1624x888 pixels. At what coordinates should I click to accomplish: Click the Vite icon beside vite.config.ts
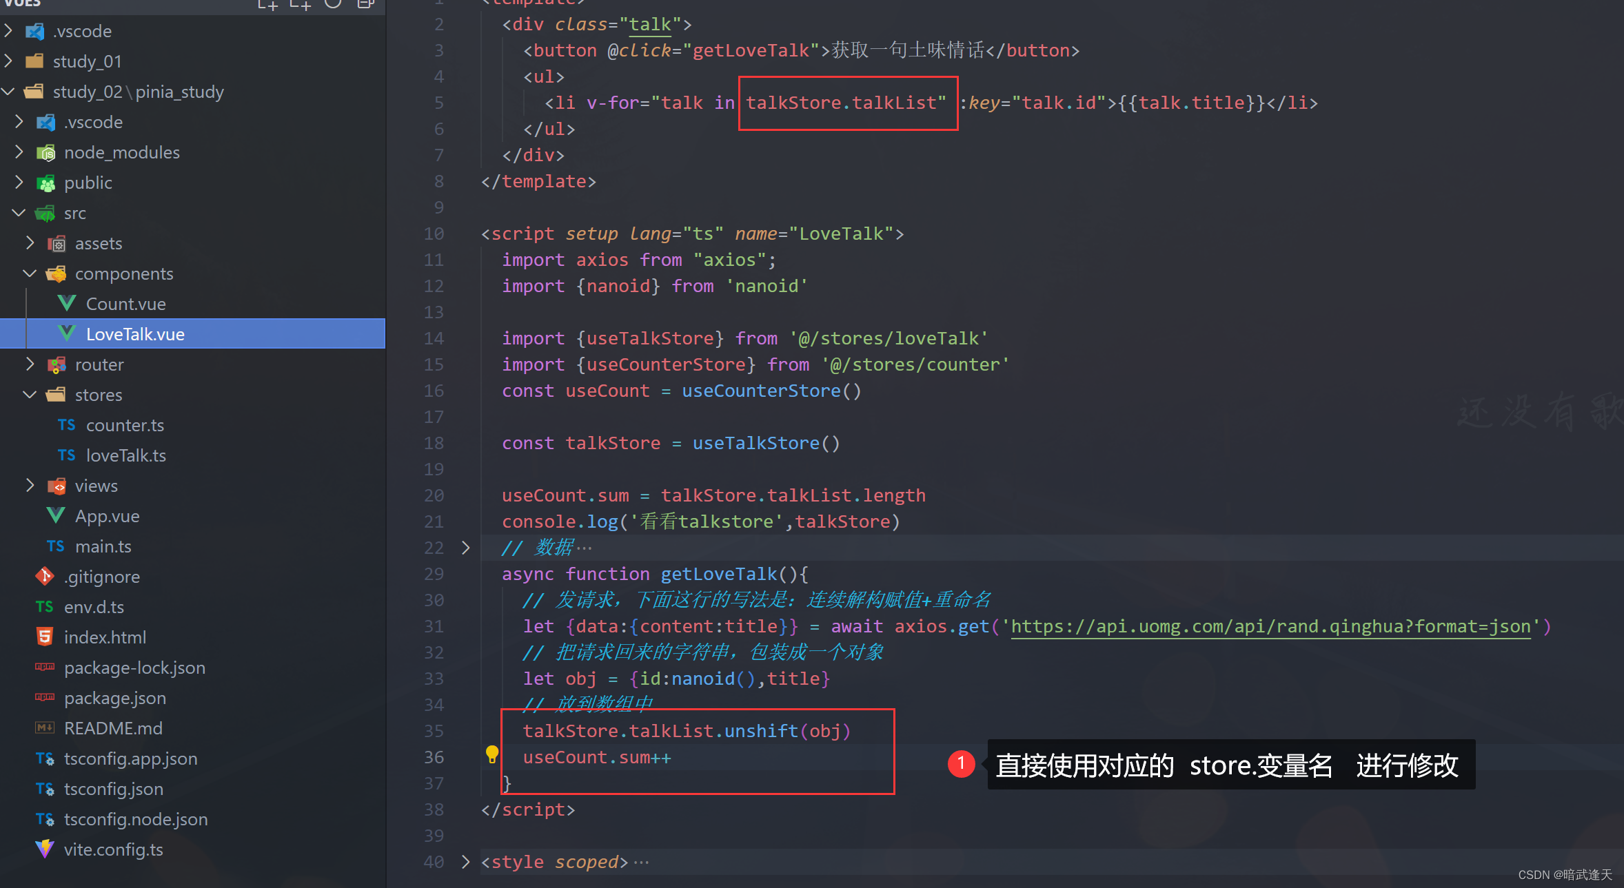tap(45, 849)
